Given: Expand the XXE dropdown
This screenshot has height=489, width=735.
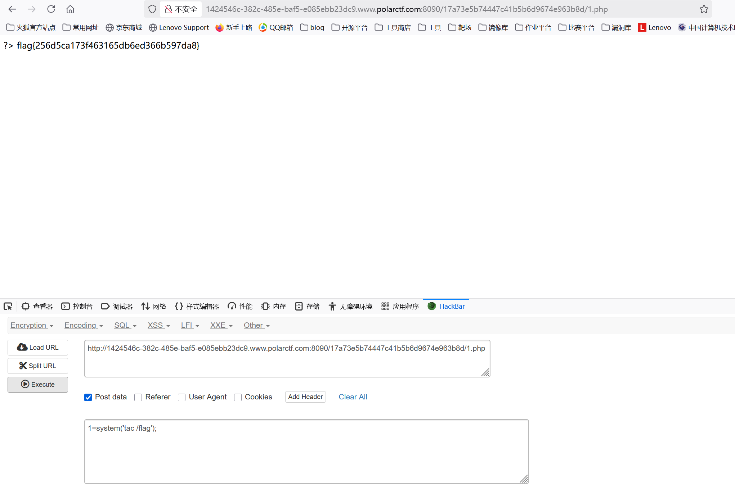Looking at the screenshot, I should tap(221, 325).
